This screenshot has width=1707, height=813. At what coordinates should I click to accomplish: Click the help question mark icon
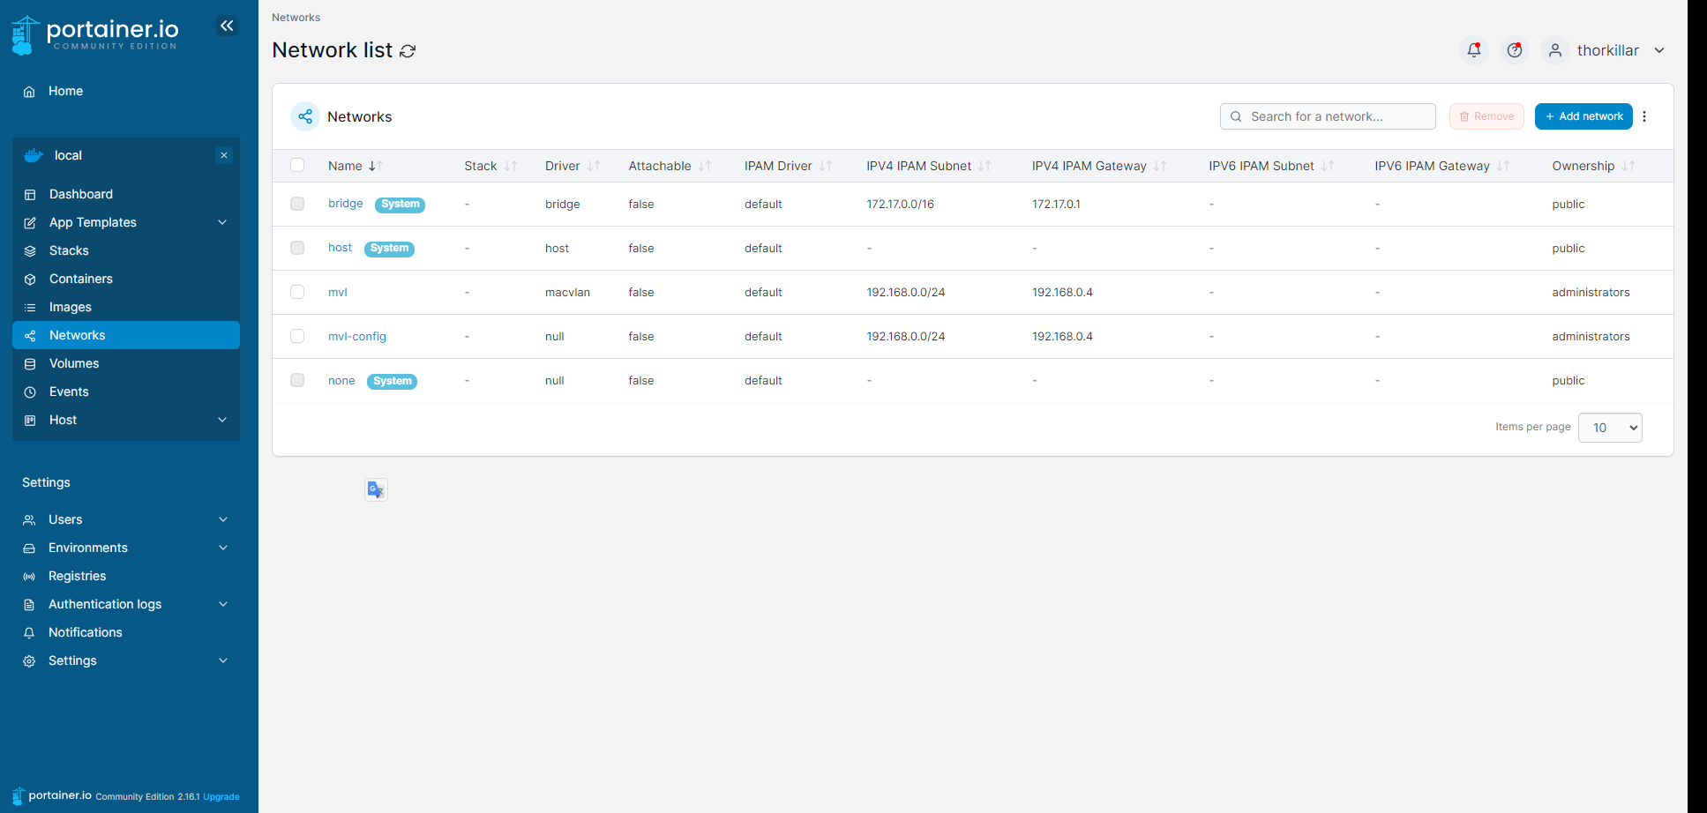click(1514, 50)
